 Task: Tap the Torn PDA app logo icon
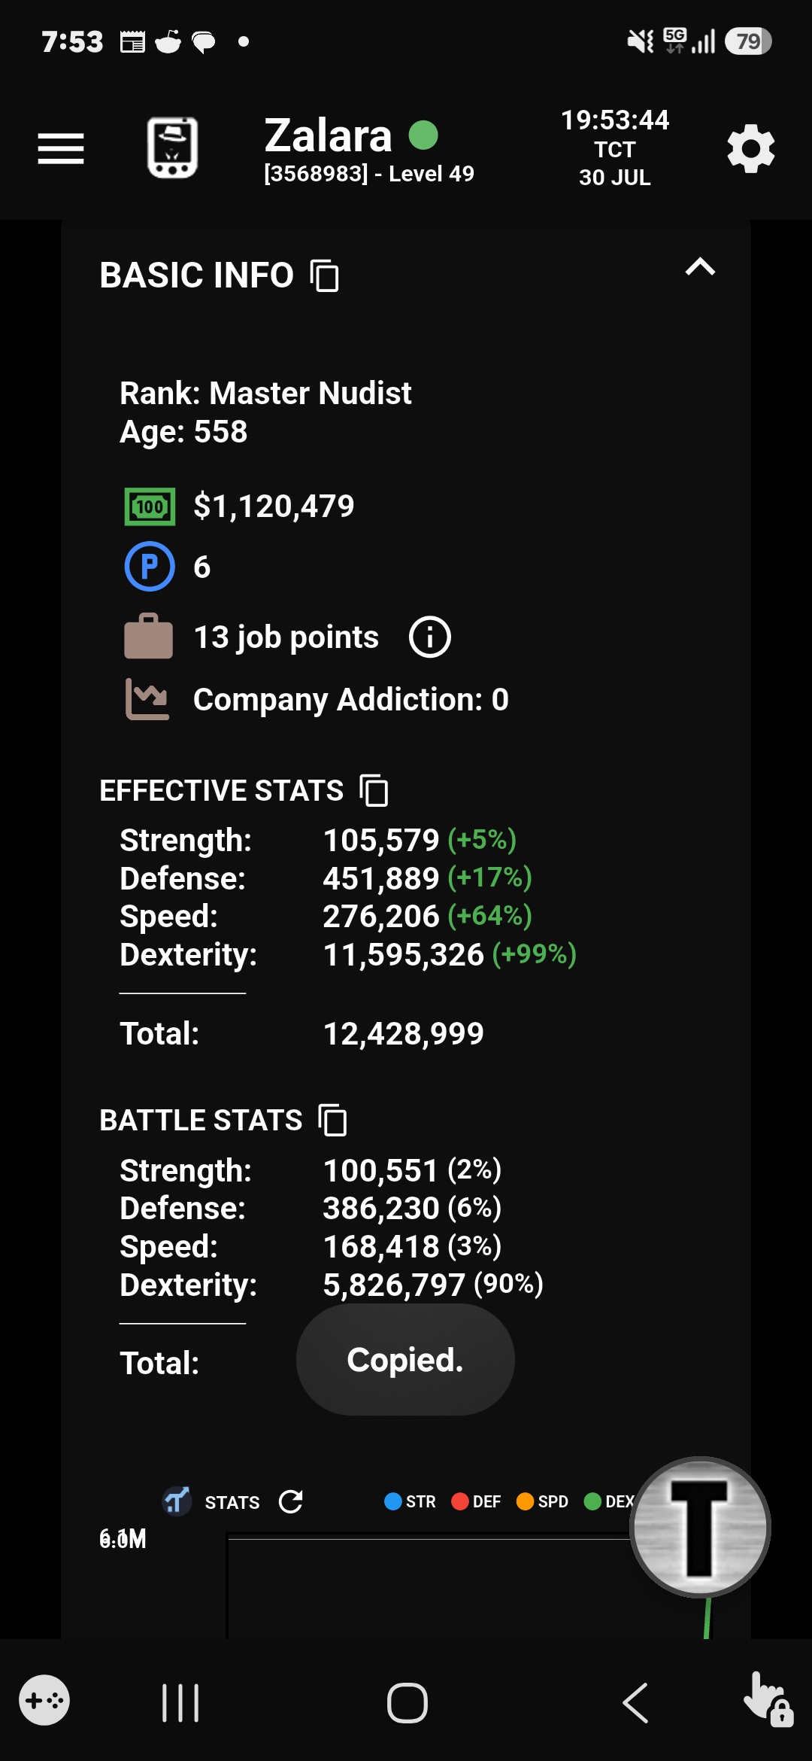pos(172,148)
